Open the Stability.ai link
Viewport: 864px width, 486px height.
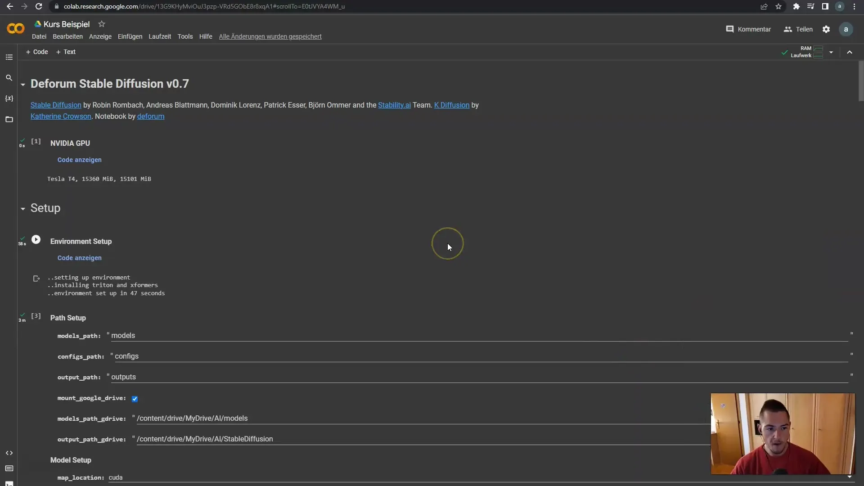[394, 105]
